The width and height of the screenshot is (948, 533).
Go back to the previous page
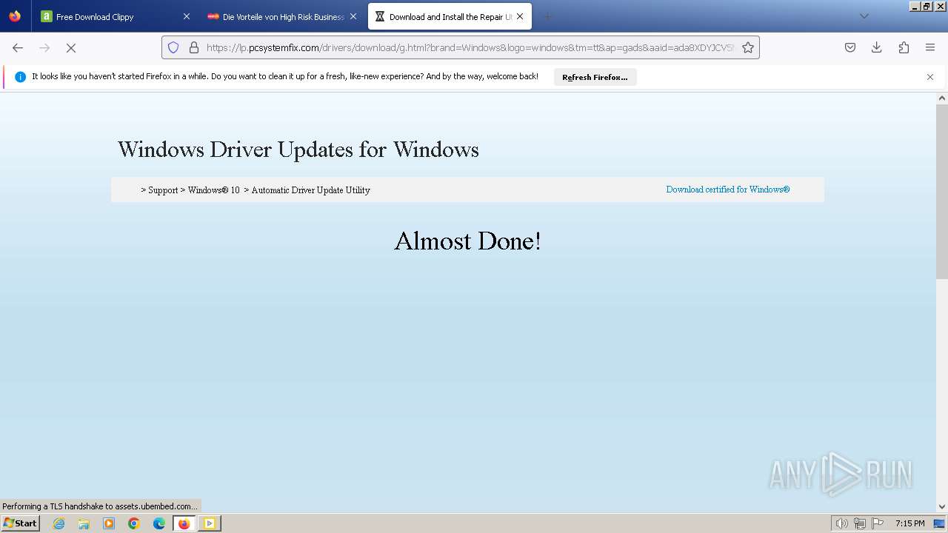pyautogui.click(x=18, y=47)
